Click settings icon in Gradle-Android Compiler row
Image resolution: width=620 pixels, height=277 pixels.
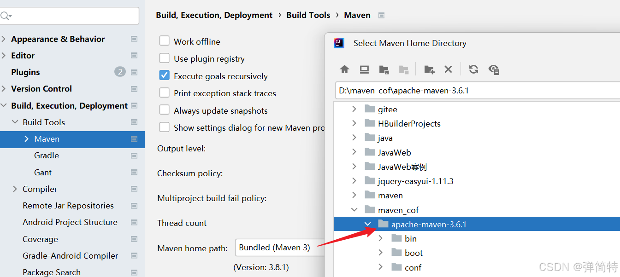(x=134, y=256)
